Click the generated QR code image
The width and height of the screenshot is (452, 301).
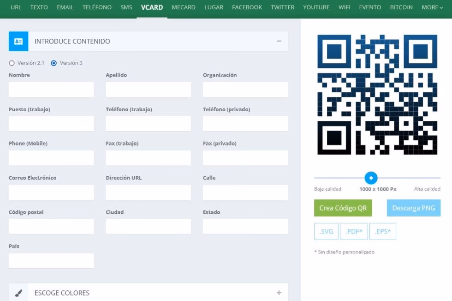tap(377, 95)
